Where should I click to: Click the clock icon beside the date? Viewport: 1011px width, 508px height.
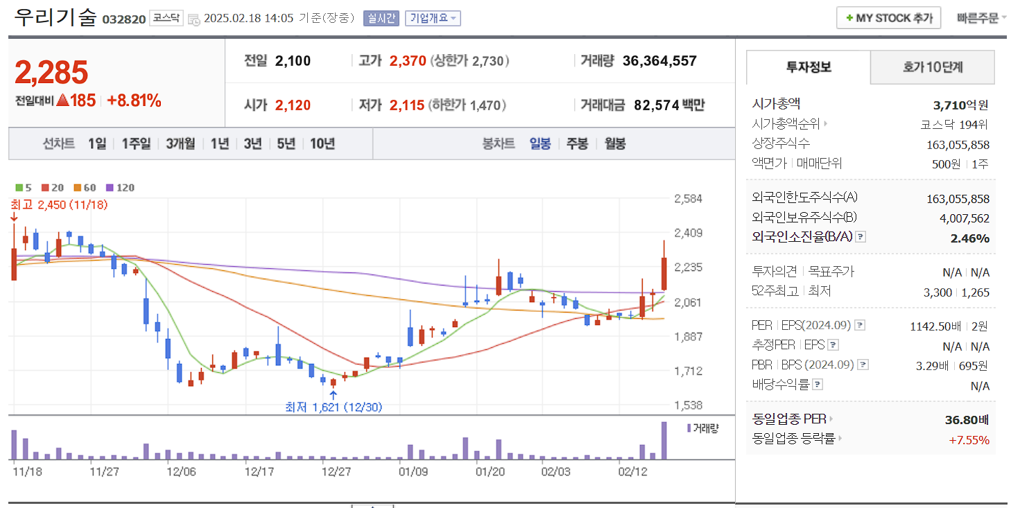point(195,19)
